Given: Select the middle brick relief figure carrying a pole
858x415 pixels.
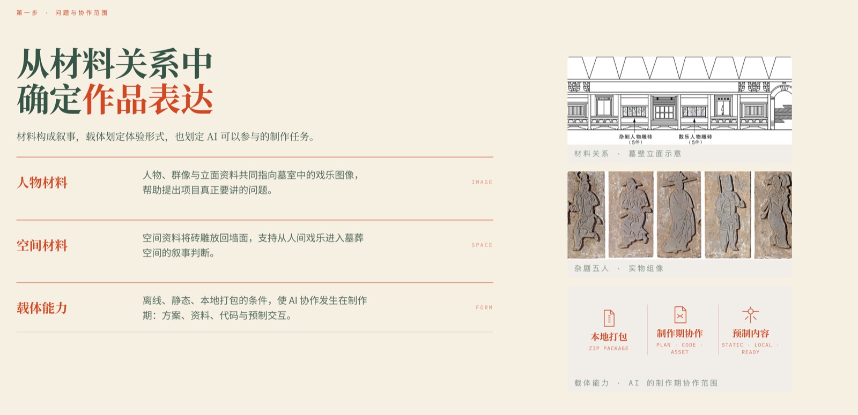Looking at the screenshot, I should 678,215.
